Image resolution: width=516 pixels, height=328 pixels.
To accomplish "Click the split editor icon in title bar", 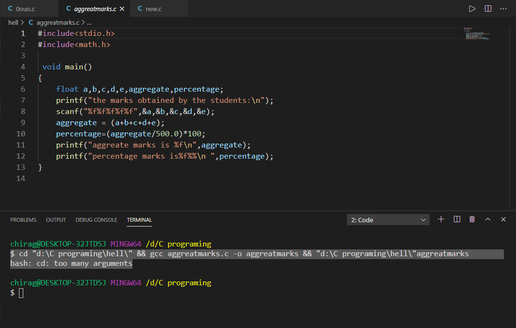I will [x=487, y=8].
